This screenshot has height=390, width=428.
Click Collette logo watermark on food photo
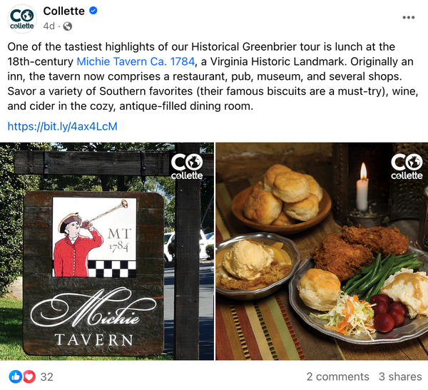click(407, 166)
